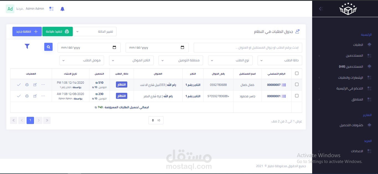This screenshot has width=378, height=174.
Task: Open more options dots for order 00000007
Action: (43, 85)
